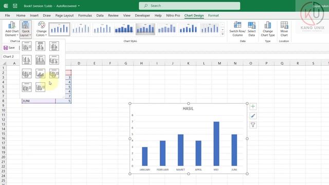Click the Move Chart icon

284,25
